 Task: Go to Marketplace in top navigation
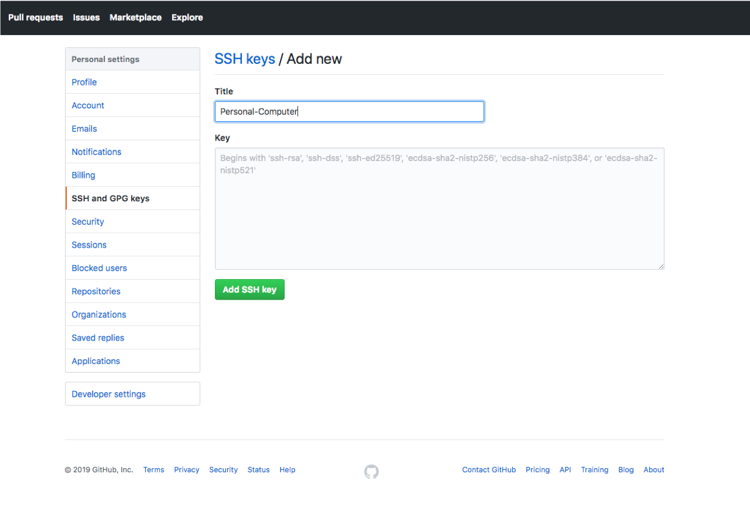(135, 18)
